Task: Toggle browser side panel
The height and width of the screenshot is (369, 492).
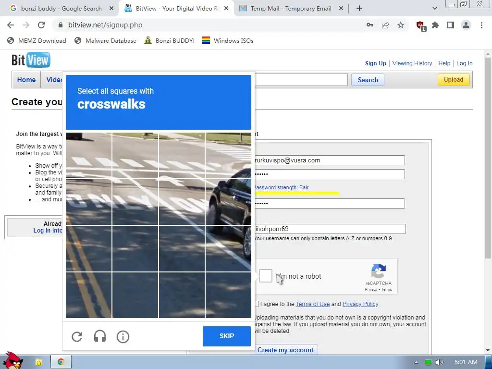Action: click(451, 25)
